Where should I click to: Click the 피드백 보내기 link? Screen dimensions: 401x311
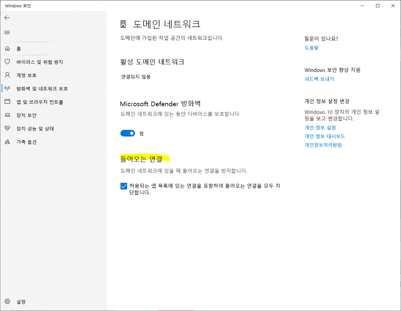[x=319, y=79]
